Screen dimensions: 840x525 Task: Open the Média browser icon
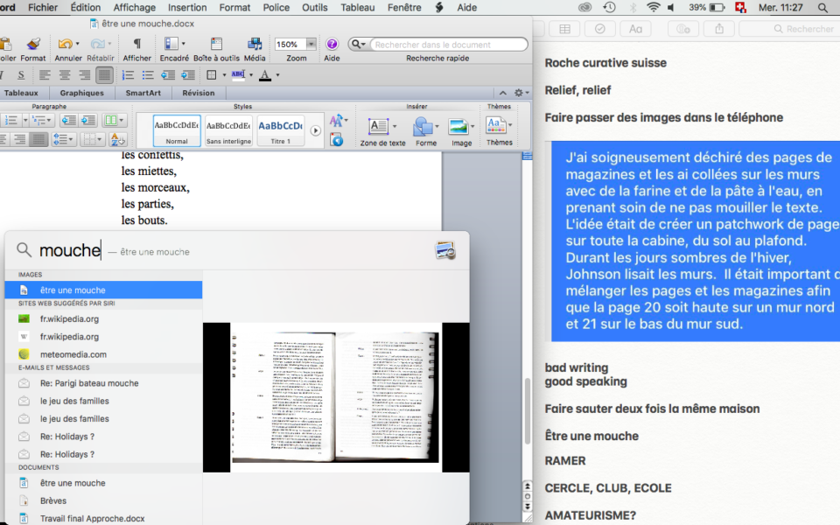(255, 44)
